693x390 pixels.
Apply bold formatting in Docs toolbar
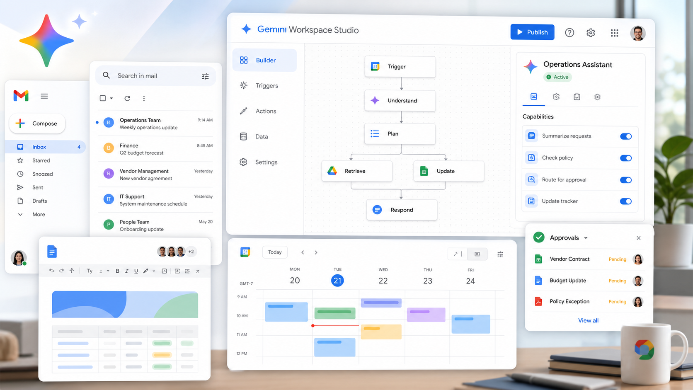[x=117, y=271]
